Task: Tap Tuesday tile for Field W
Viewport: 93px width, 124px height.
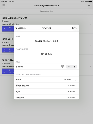Action: coord(10,50)
